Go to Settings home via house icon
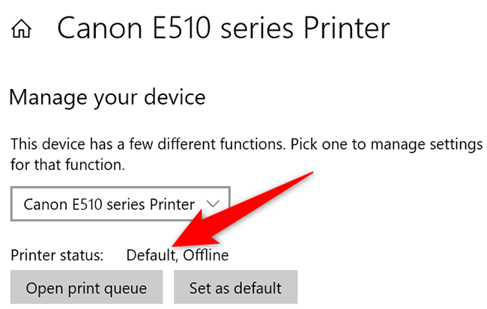This screenshot has width=487, height=309. click(22, 30)
